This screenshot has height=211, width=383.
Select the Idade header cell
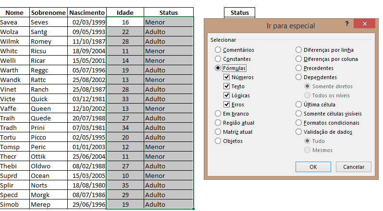click(x=125, y=12)
